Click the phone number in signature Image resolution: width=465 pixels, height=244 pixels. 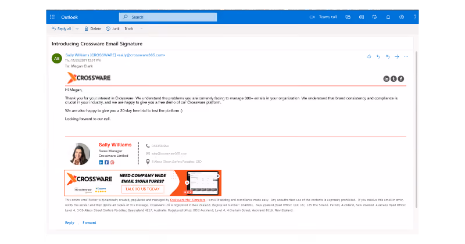tap(160, 146)
